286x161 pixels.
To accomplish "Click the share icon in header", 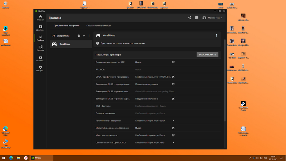I will [x=190, y=18].
